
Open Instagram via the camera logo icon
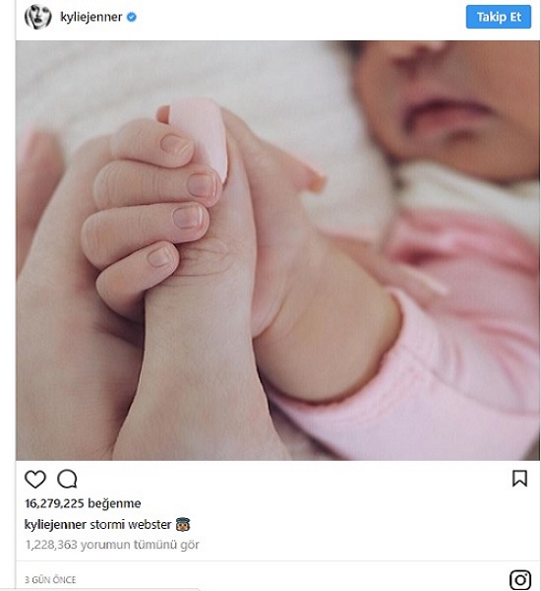[520, 579]
